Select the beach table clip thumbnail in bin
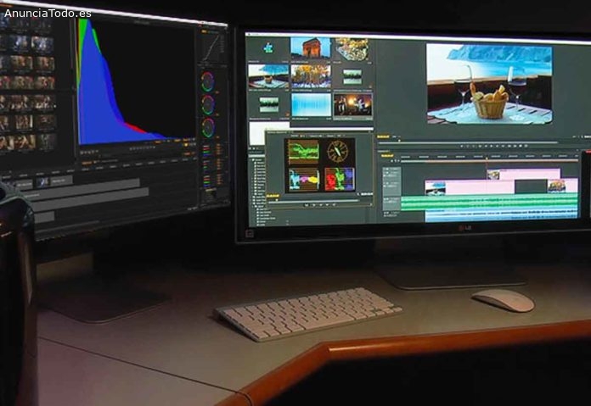This screenshot has height=406, width=591. pos(268,76)
